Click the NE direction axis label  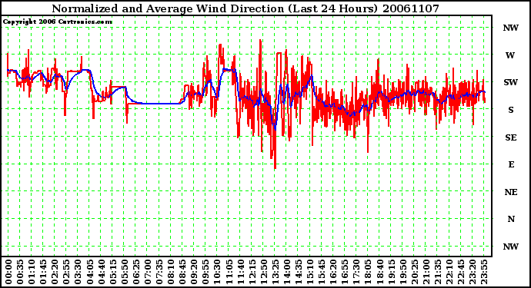pyautogui.click(x=511, y=192)
